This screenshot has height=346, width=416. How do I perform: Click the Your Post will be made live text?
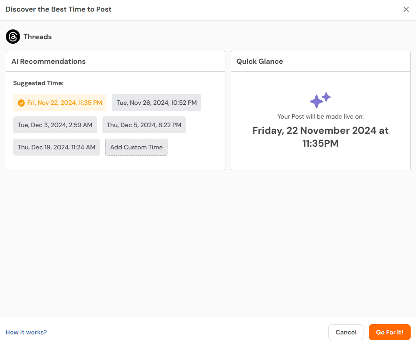click(320, 116)
